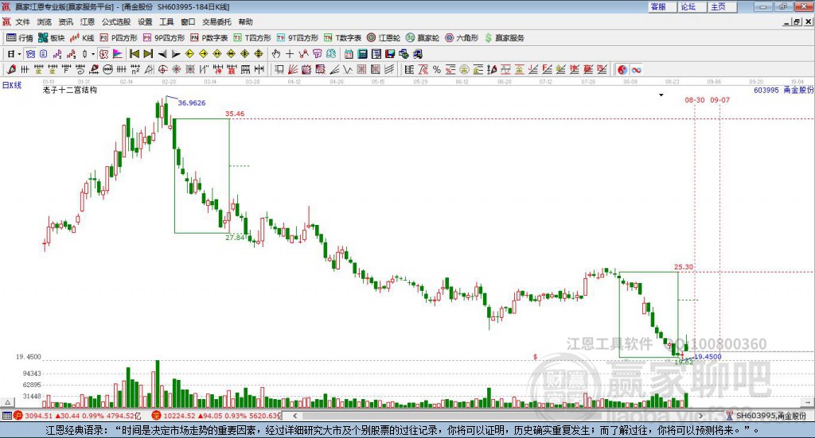Open the 帮助 menu
The width and height of the screenshot is (815, 438).
[x=245, y=21]
